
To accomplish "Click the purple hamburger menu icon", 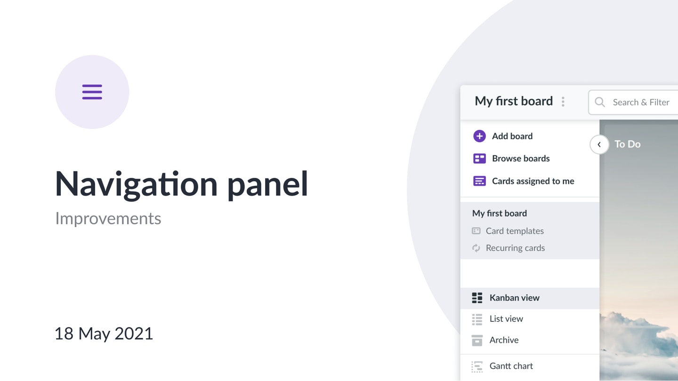I will [x=92, y=92].
